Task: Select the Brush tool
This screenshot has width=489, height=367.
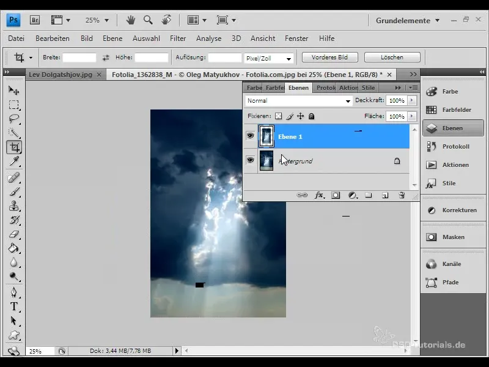Action: [x=13, y=191]
